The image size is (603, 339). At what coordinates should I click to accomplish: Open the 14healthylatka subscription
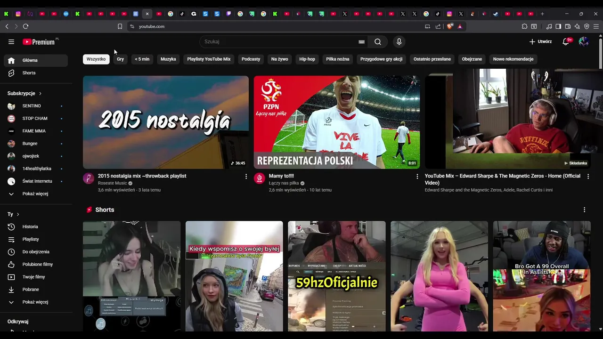coord(36,169)
